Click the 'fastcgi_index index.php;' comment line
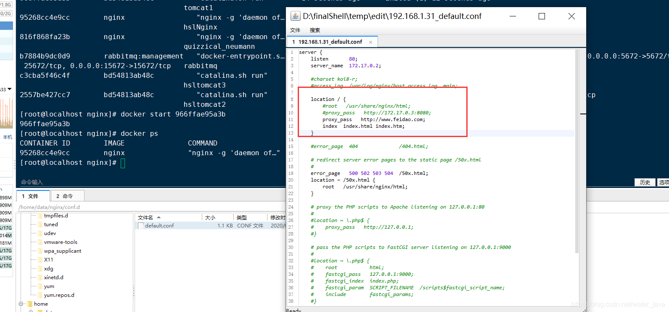The image size is (669, 312). click(x=362, y=281)
